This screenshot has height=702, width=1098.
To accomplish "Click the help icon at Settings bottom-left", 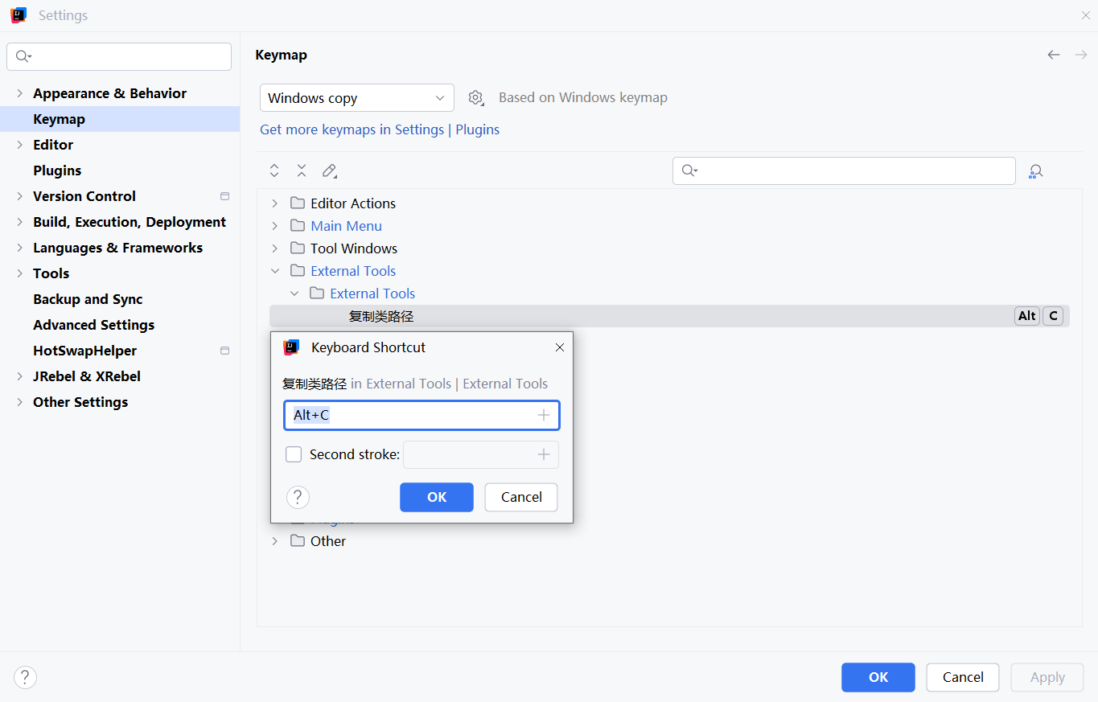I will (x=26, y=677).
